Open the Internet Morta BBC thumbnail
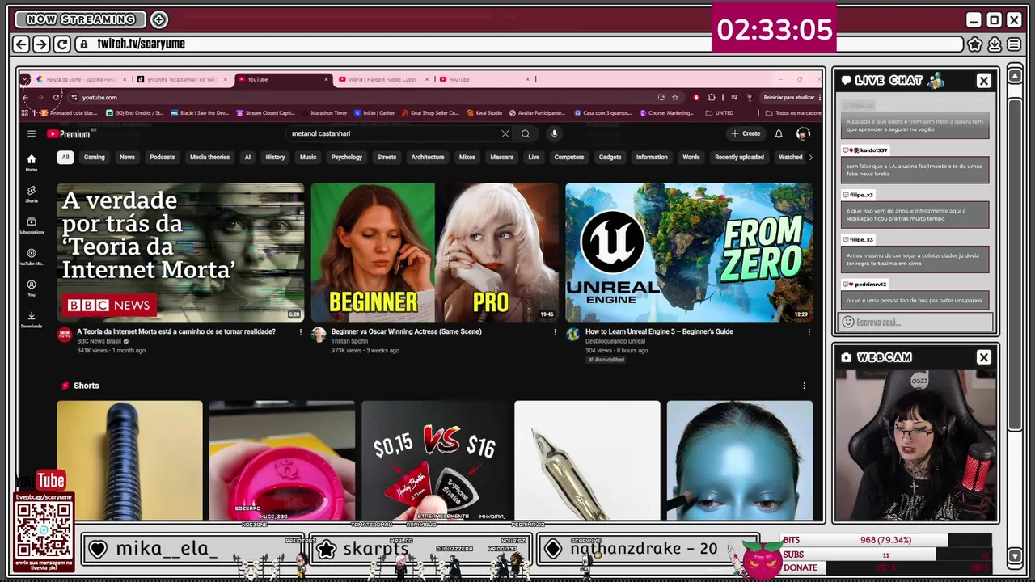Screen dimensions: 1035x582 (180, 252)
